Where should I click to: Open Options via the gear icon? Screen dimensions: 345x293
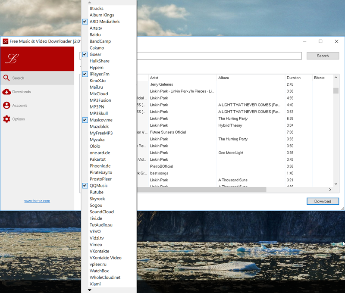point(6,119)
